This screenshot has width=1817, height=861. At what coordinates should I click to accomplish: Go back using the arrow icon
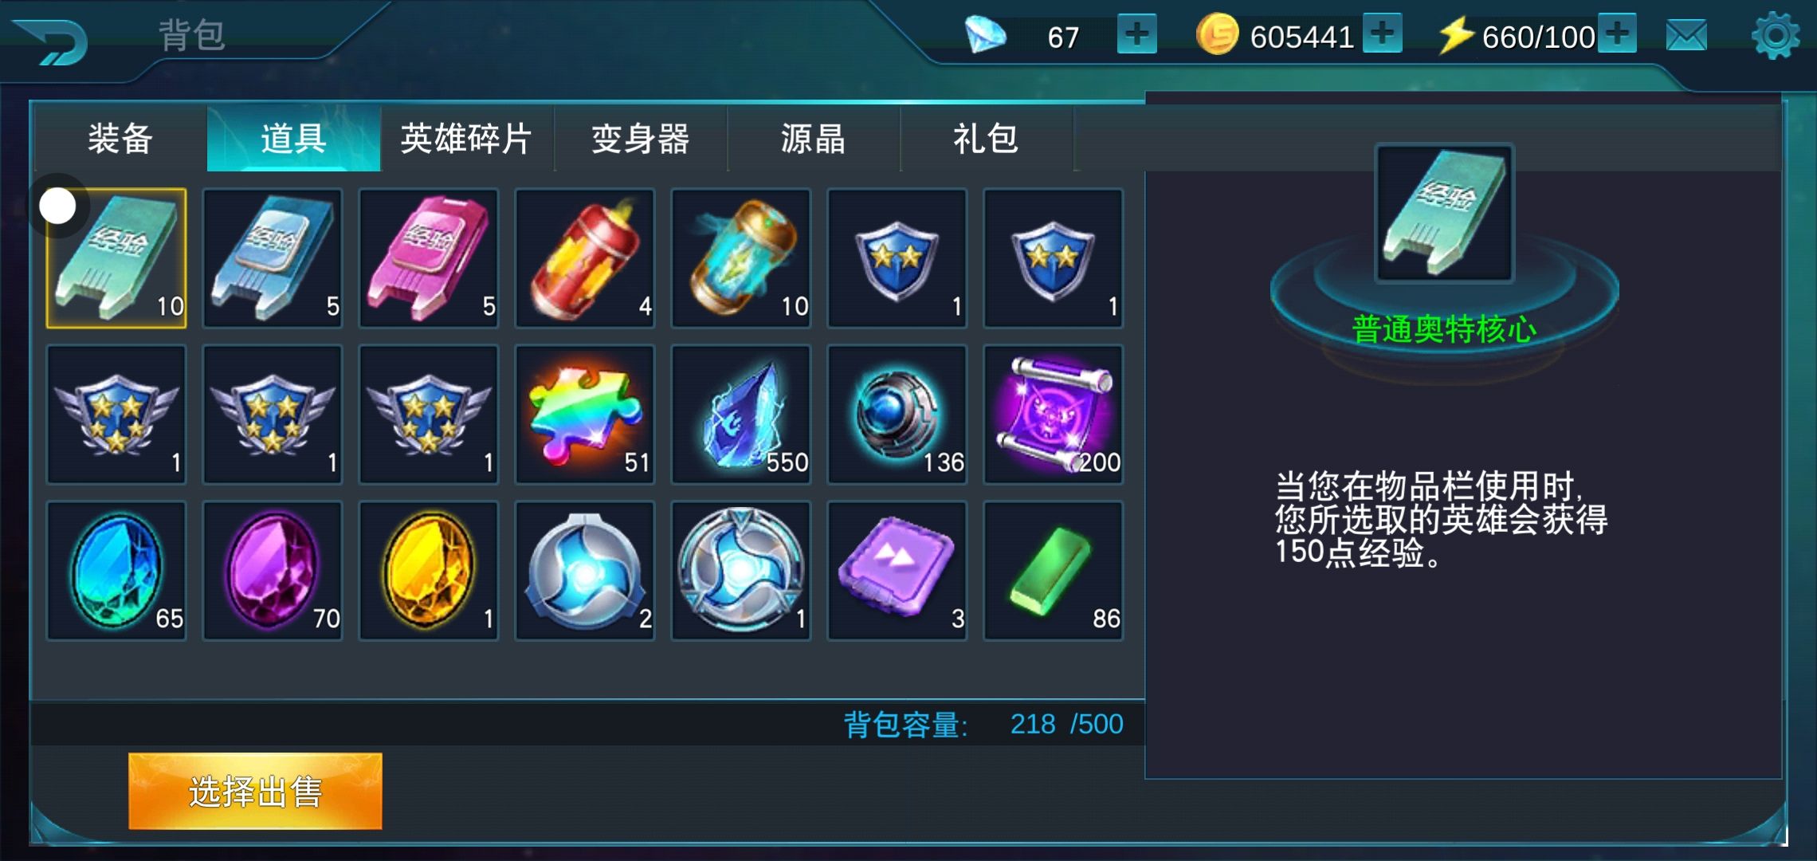[x=52, y=41]
